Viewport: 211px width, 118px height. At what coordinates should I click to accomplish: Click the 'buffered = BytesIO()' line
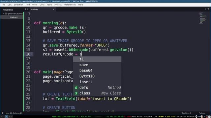64,32
